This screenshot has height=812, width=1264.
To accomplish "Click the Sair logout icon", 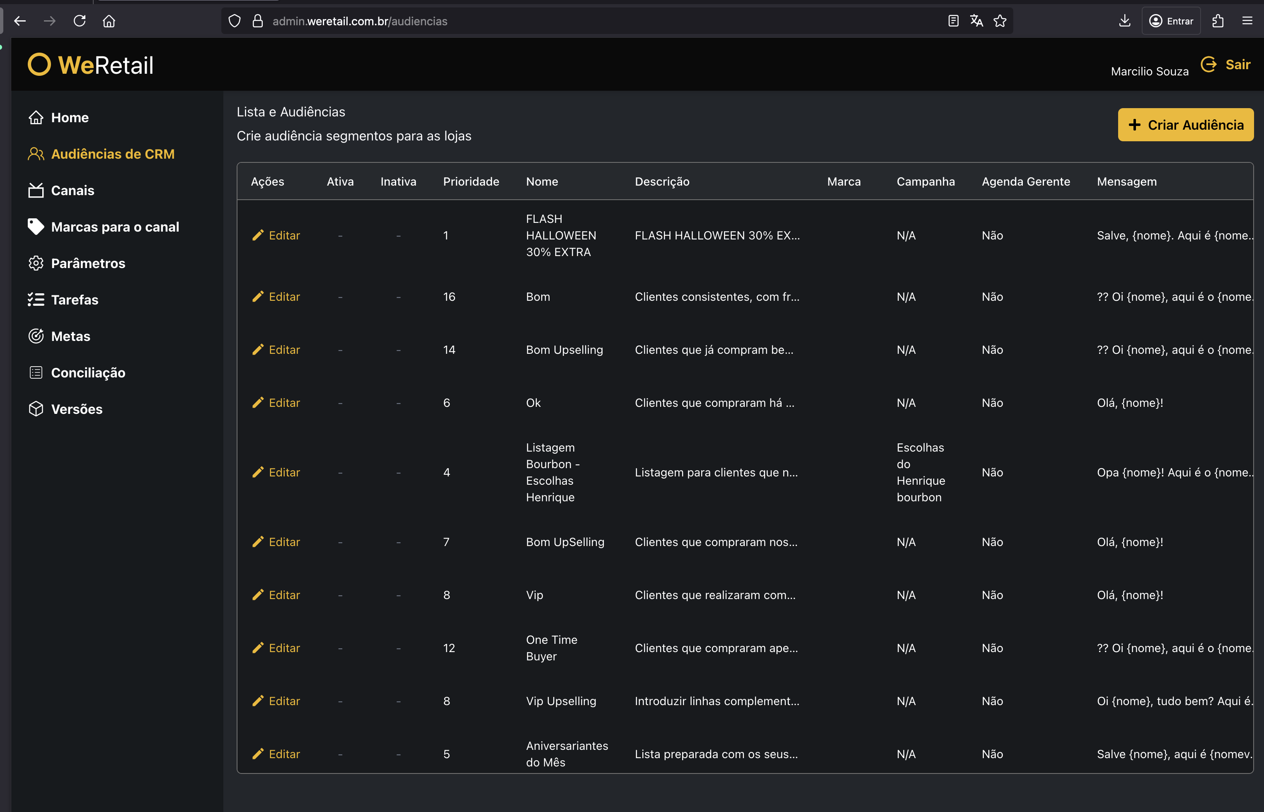I will point(1208,64).
